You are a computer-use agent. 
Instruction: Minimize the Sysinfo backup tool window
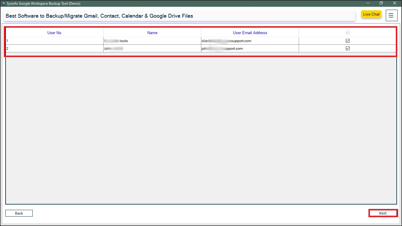click(368, 3)
